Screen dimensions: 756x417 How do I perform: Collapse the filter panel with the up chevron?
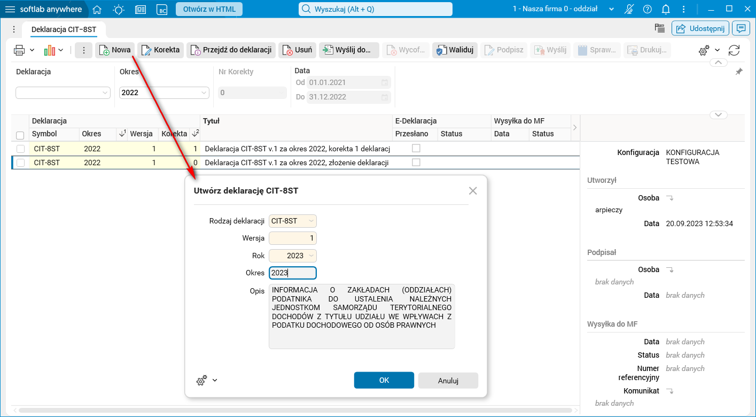(718, 63)
